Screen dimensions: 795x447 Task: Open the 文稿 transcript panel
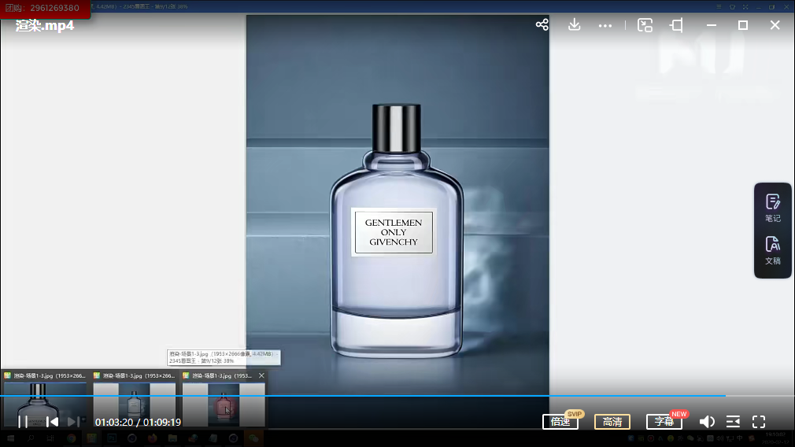[773, 250]
